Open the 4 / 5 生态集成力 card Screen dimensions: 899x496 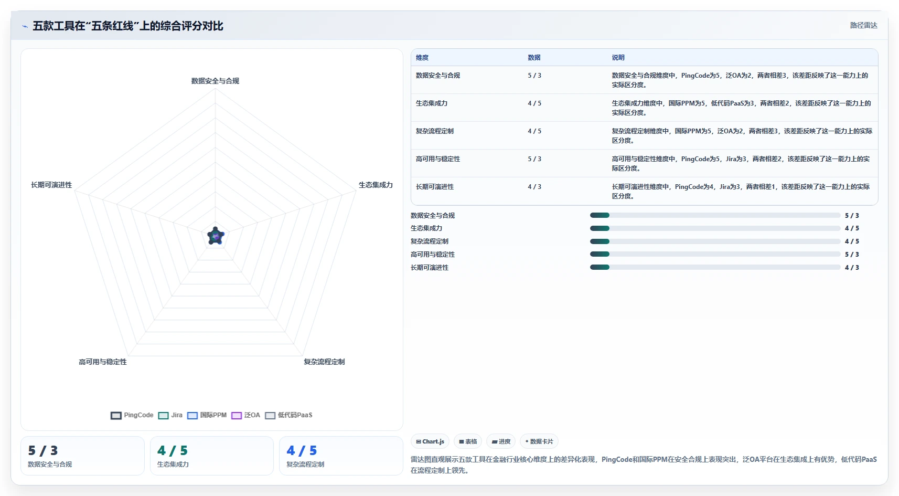pos(212,456)
